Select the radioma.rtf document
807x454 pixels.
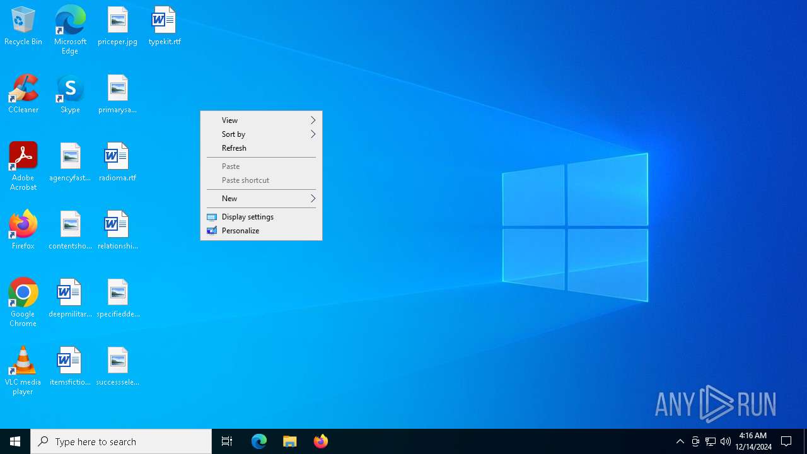tap(117, 162)
